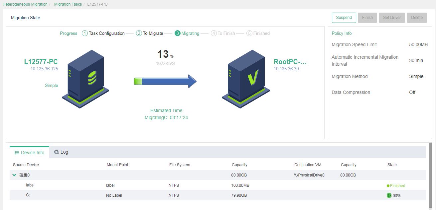Open Migration Tasks breadcrumb link
This screenshot has width=436, height=210.
[68, 4]
